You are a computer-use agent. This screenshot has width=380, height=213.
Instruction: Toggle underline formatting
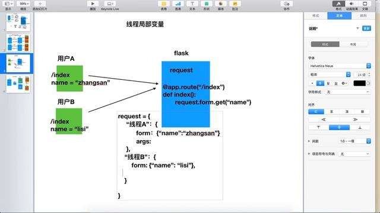point(328,83)
